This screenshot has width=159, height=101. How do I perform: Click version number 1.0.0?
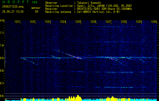(x=34, y=2)
